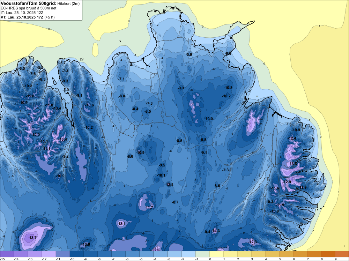Click the VT valid time line ending in 17Z (+5 h)
The image size is (349, 261).
click(x=28, y=17)
